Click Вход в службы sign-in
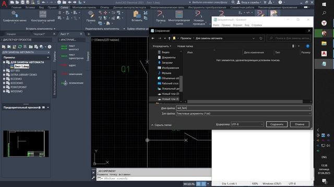334x187 pixels. (x=249, y=2)
